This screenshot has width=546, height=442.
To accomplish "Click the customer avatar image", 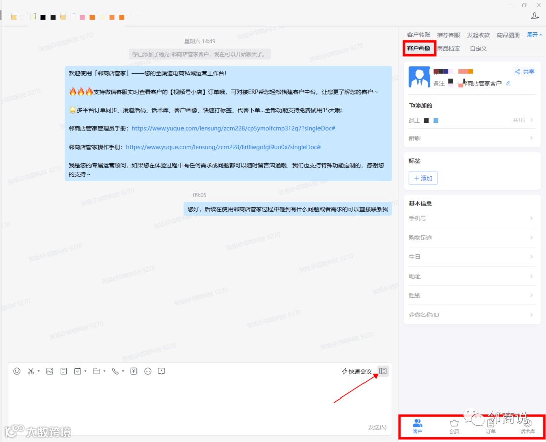I will click(x=419, y=77).
